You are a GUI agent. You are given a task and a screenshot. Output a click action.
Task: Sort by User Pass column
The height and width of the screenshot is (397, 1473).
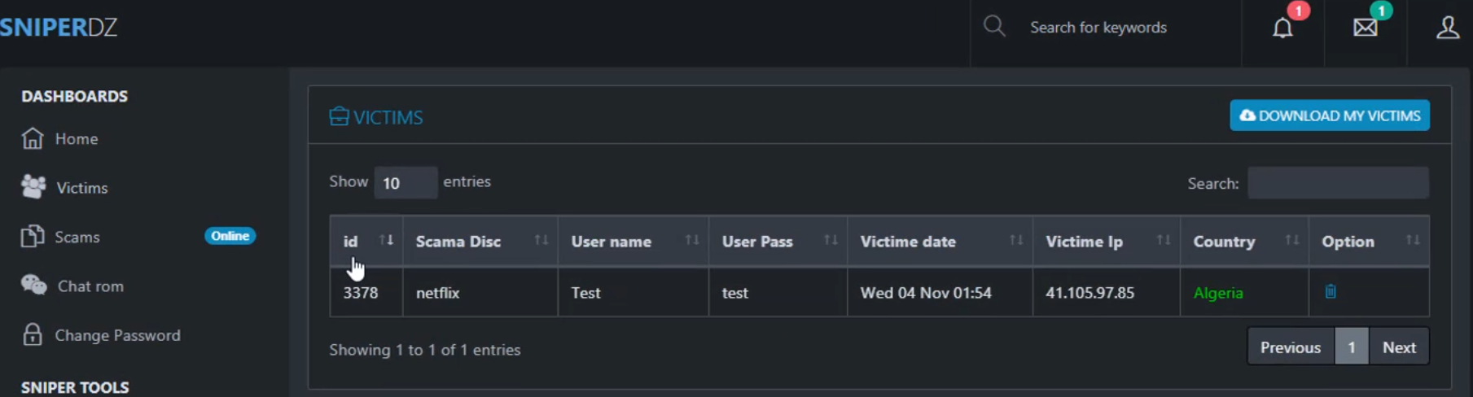coord(831,240)
